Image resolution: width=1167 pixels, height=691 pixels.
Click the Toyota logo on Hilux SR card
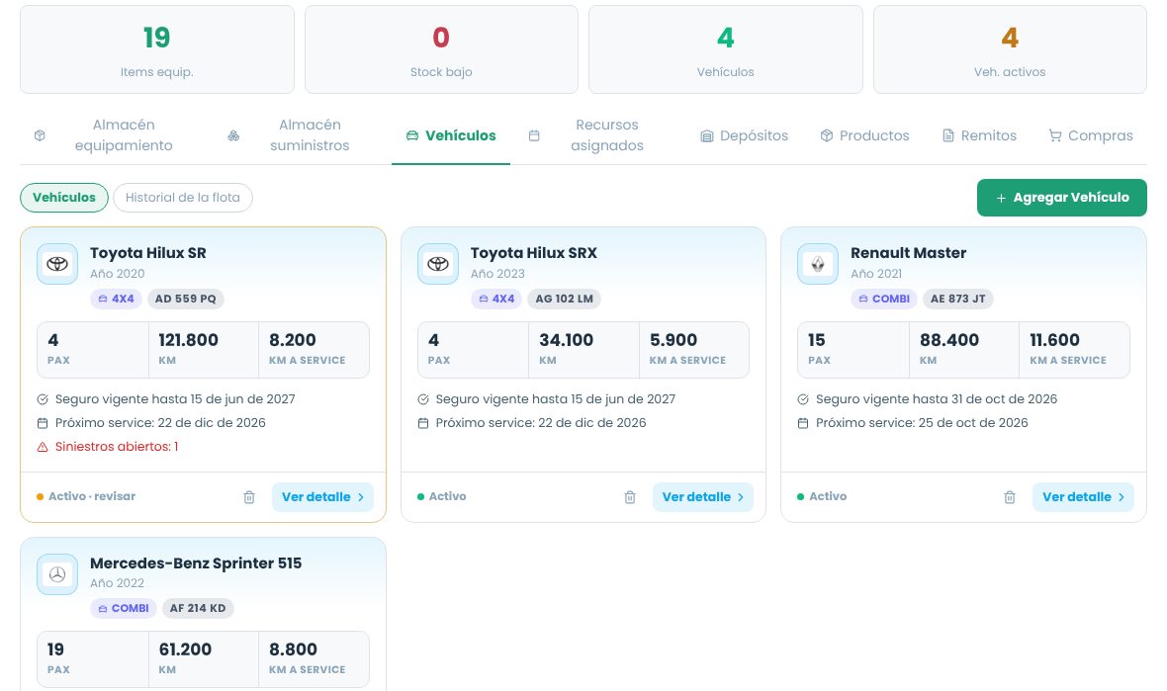click(x=57, y=264)
